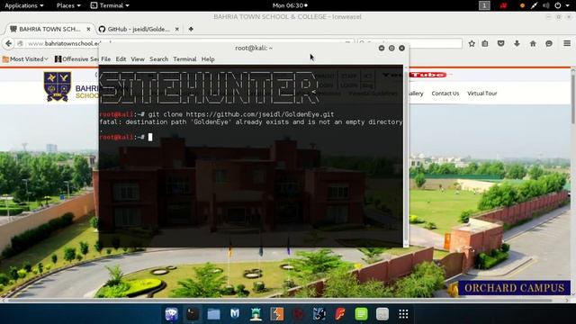Image resolution: width=576 pixels, height=324 pixels.
Task: Open the Virtual Tour link
Action: [482, 94]
